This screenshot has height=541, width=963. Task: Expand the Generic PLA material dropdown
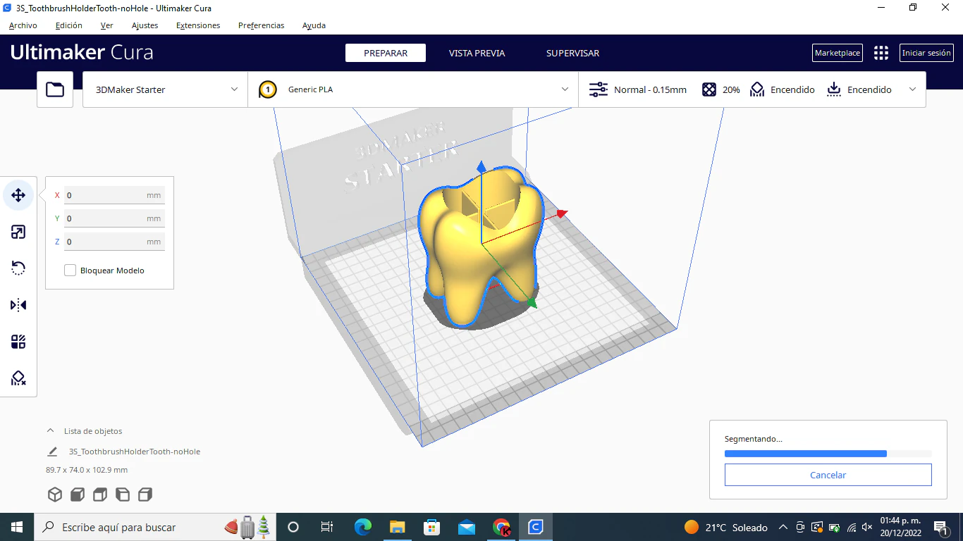[412, 89]
